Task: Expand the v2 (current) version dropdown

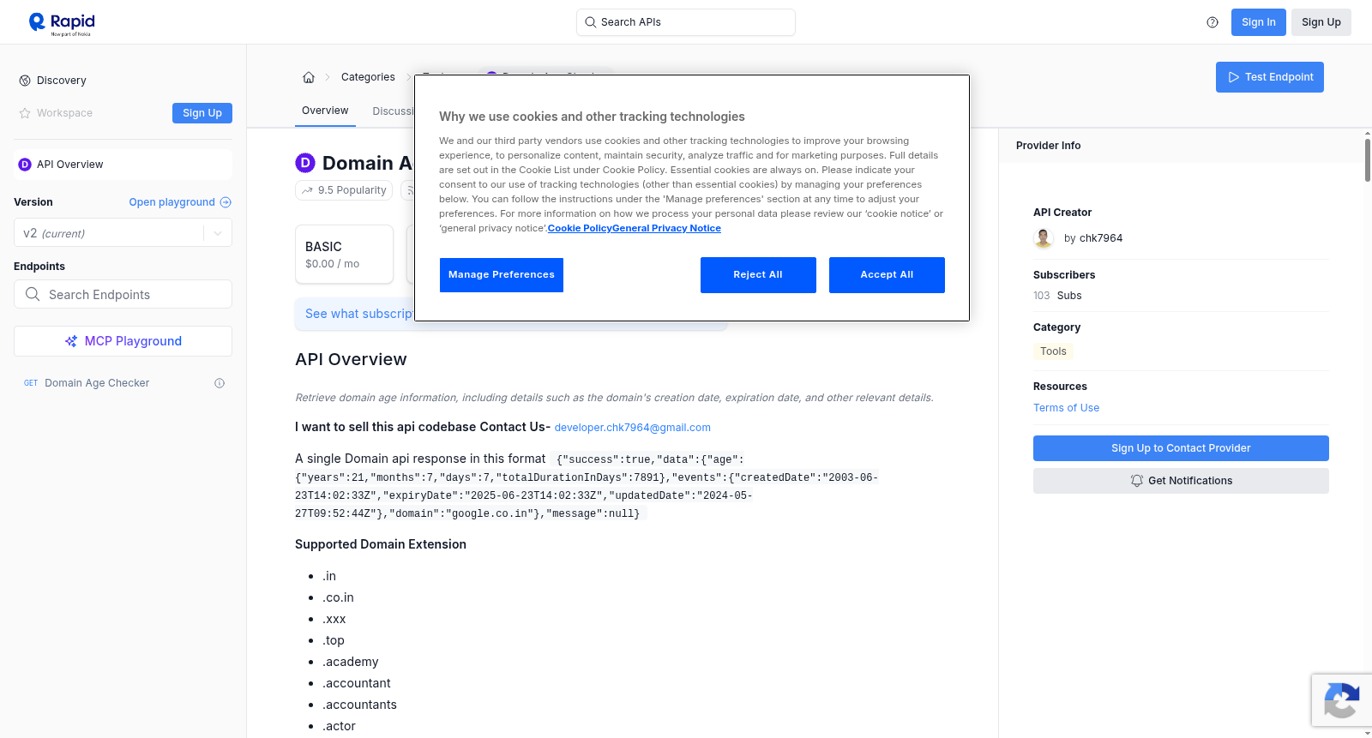Action: click(123, 233)
